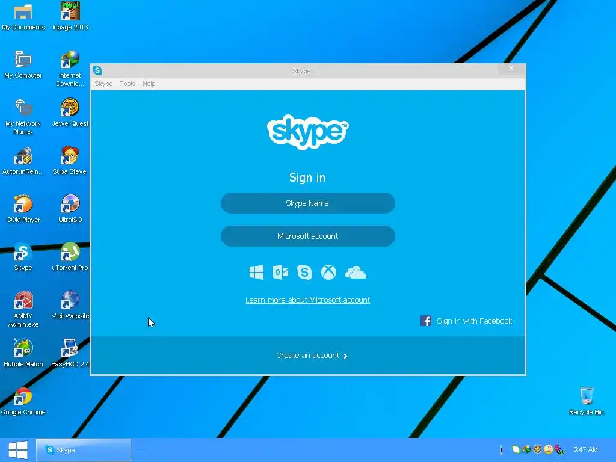Click the shield icon in system tray
The image size is (616, 462).
coord(538,449)
